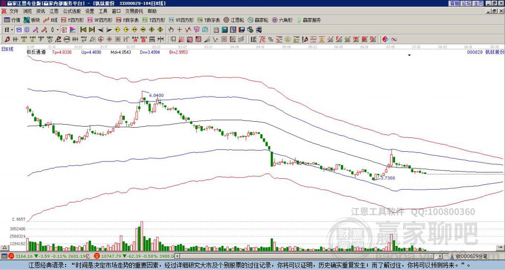Open the 江恩 menu
This screenshot has height=270, width=505.
(54, 11)
